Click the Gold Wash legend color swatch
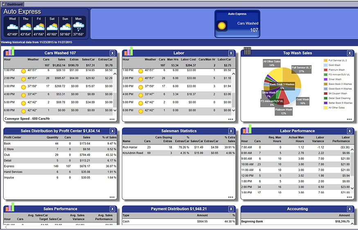The height and width of the screenshot is (230, 358). coord(325,65)
